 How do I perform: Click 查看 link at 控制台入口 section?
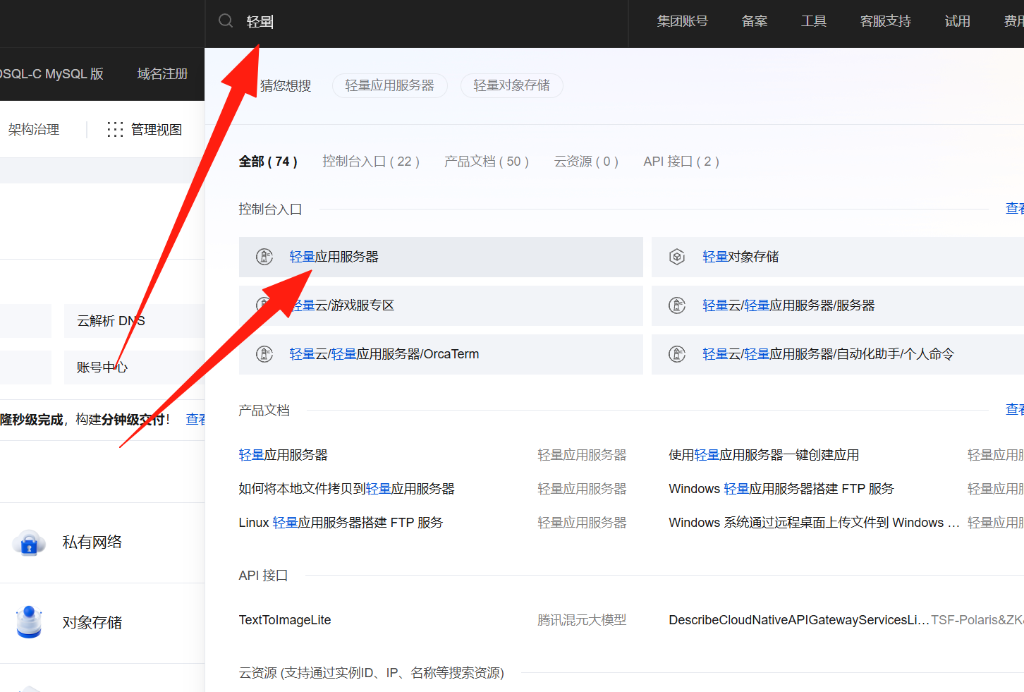1015,209
